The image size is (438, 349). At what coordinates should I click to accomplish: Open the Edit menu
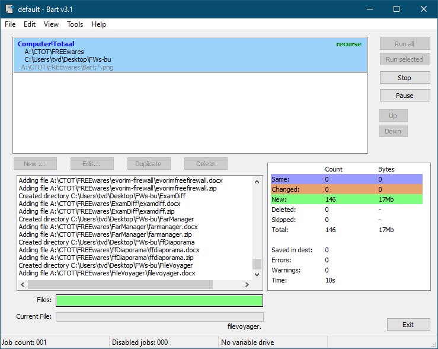[x=29, y=24]
